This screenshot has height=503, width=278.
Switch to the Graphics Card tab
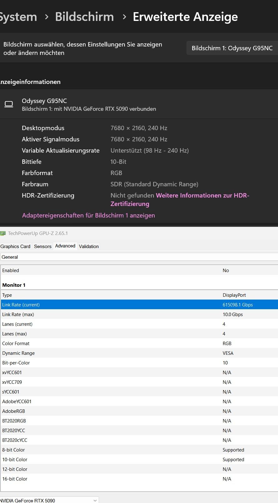[15, 246]
